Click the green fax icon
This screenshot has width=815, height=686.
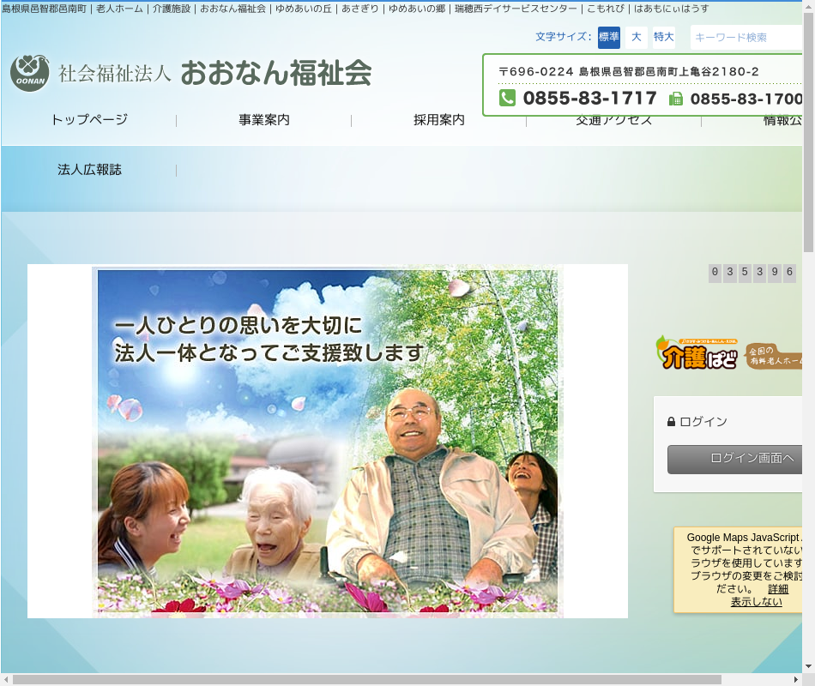pos(676,99)
